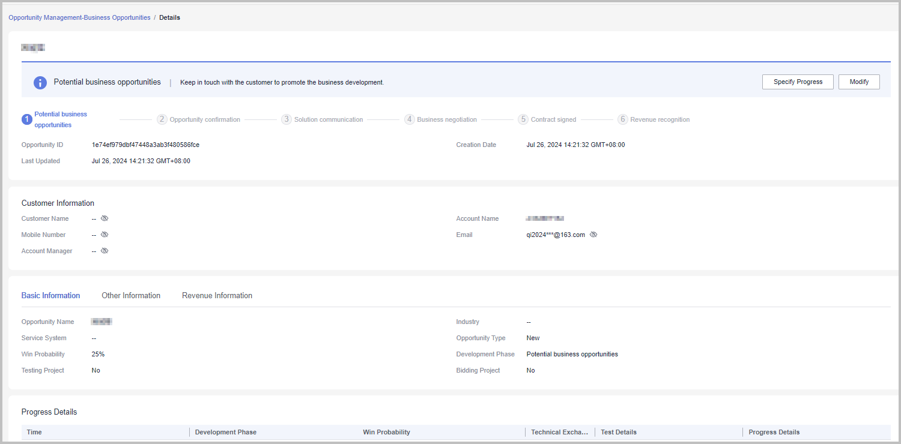Click the Win Probability column header
Image resolution: width=901 pixels, height=444 pixels.
[386, 432]
